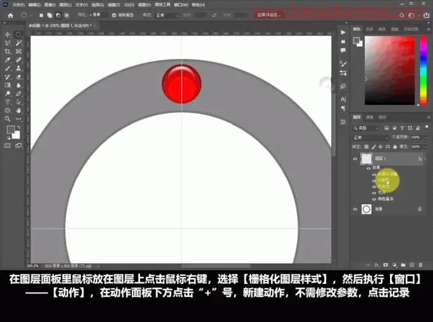Hide the 背景 background layer
The width and height of the screenshot is (433, 322).
[x=355, y=209]
